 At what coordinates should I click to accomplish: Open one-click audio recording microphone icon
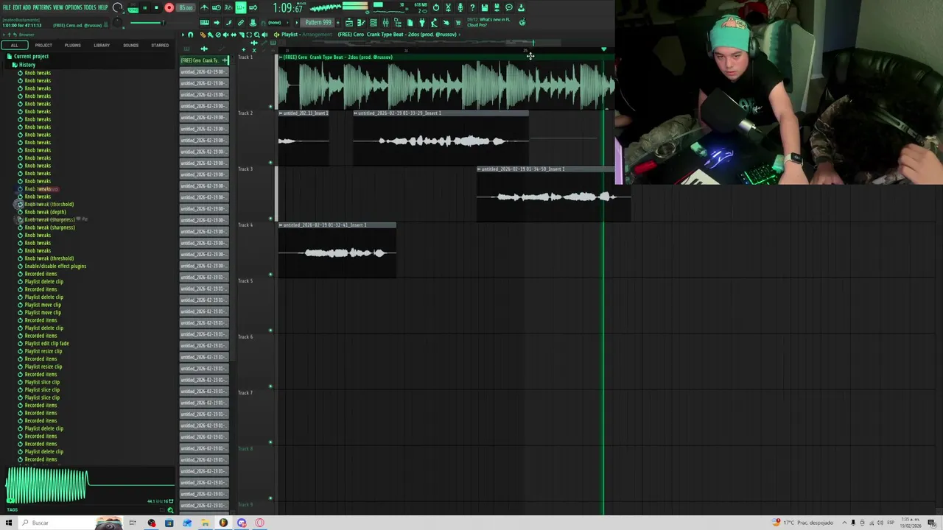coord(460,7)
